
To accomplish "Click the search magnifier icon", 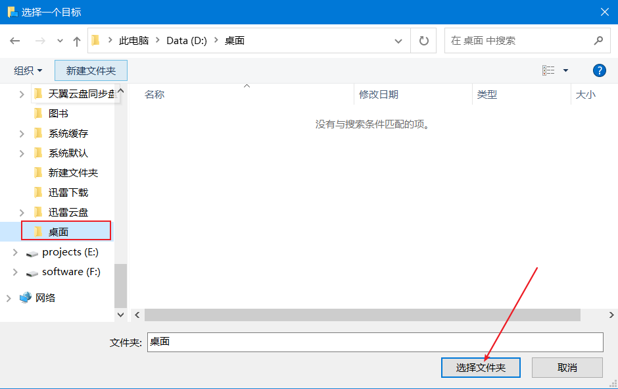I will point(598,40).
